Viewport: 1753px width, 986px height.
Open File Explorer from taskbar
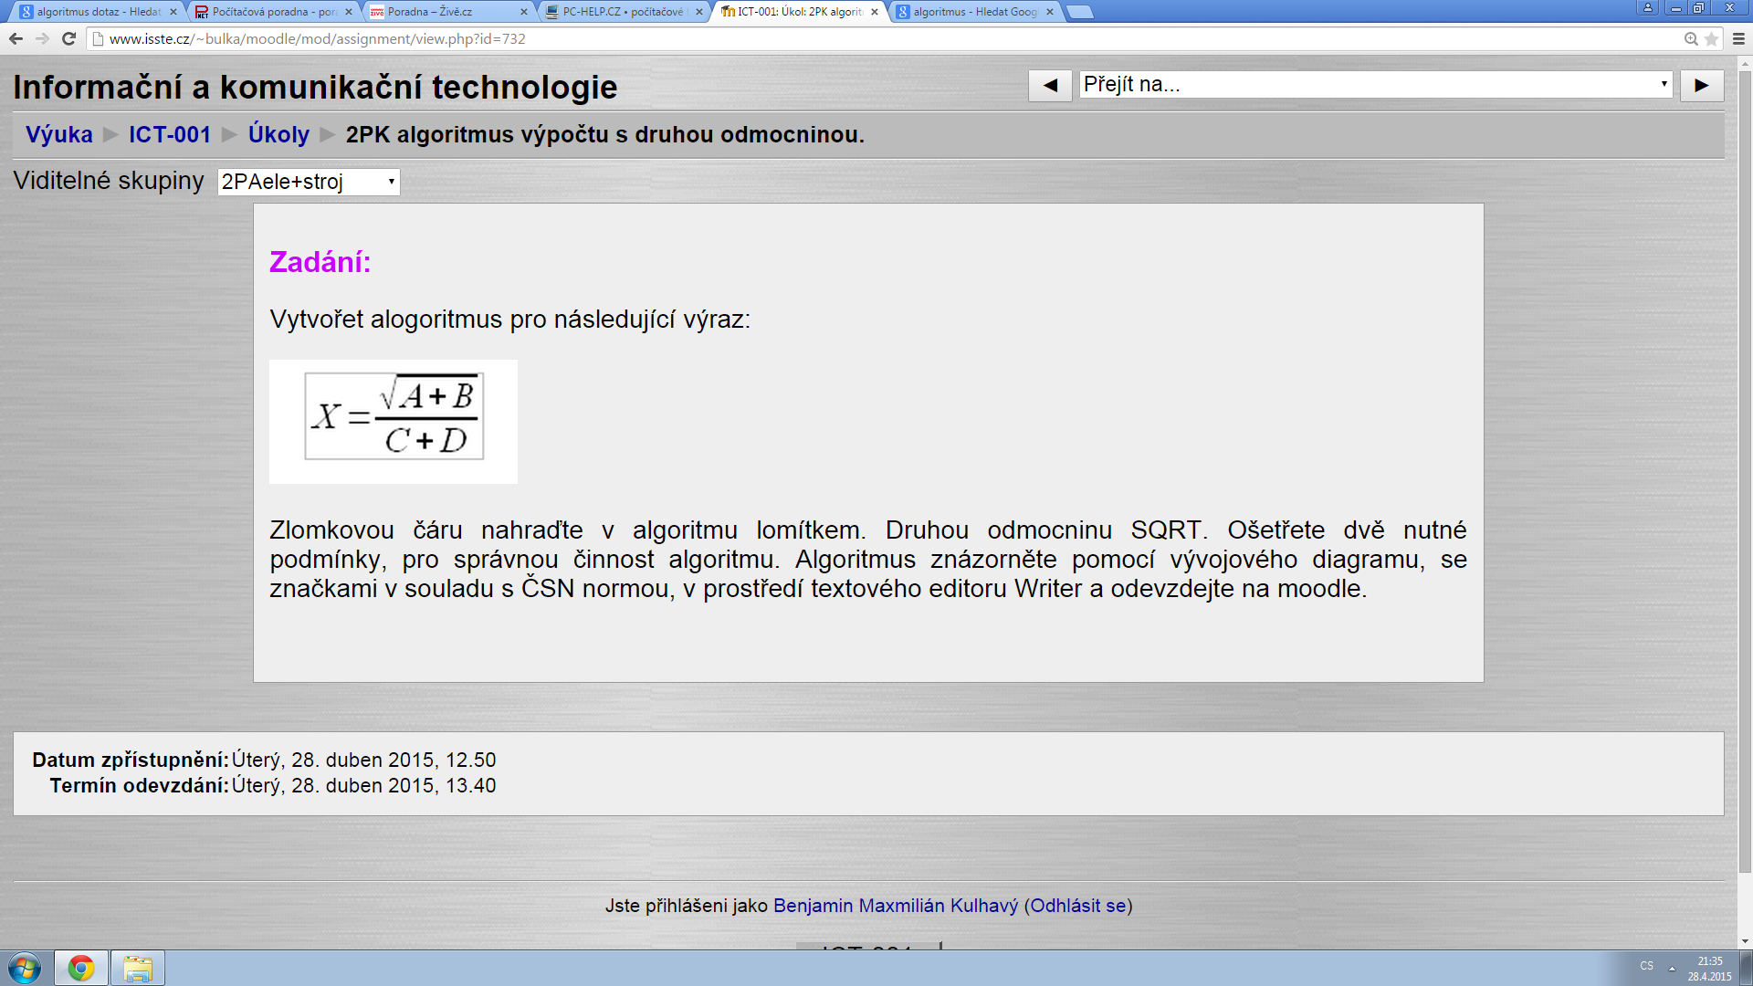[138, 968]
